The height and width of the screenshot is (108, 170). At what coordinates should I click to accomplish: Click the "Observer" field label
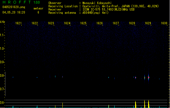(x=55, y=3)
